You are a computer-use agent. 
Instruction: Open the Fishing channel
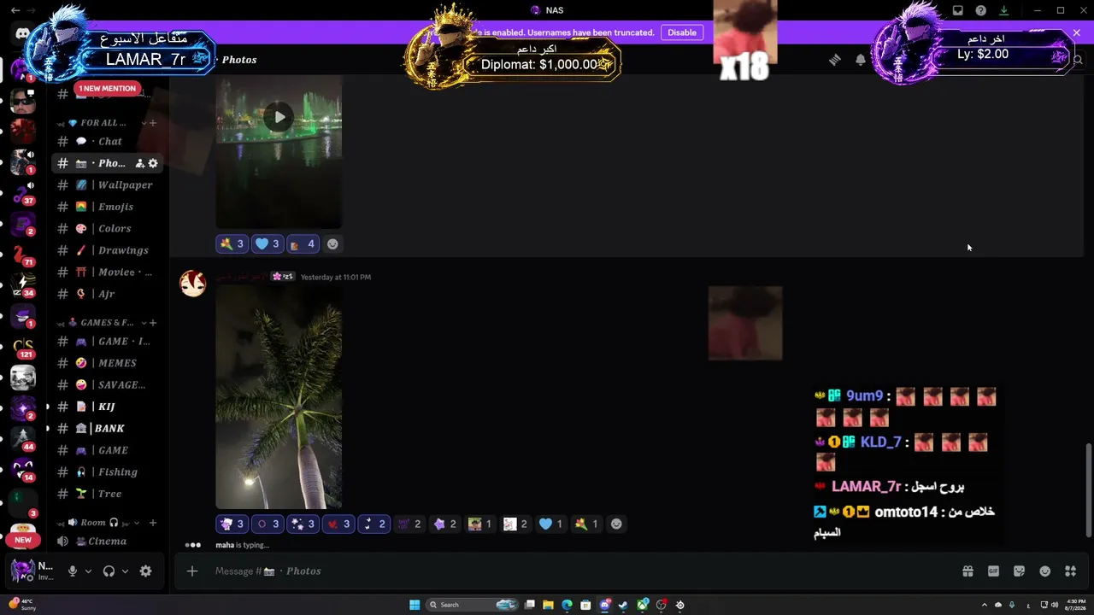click(x=108, y=472)
